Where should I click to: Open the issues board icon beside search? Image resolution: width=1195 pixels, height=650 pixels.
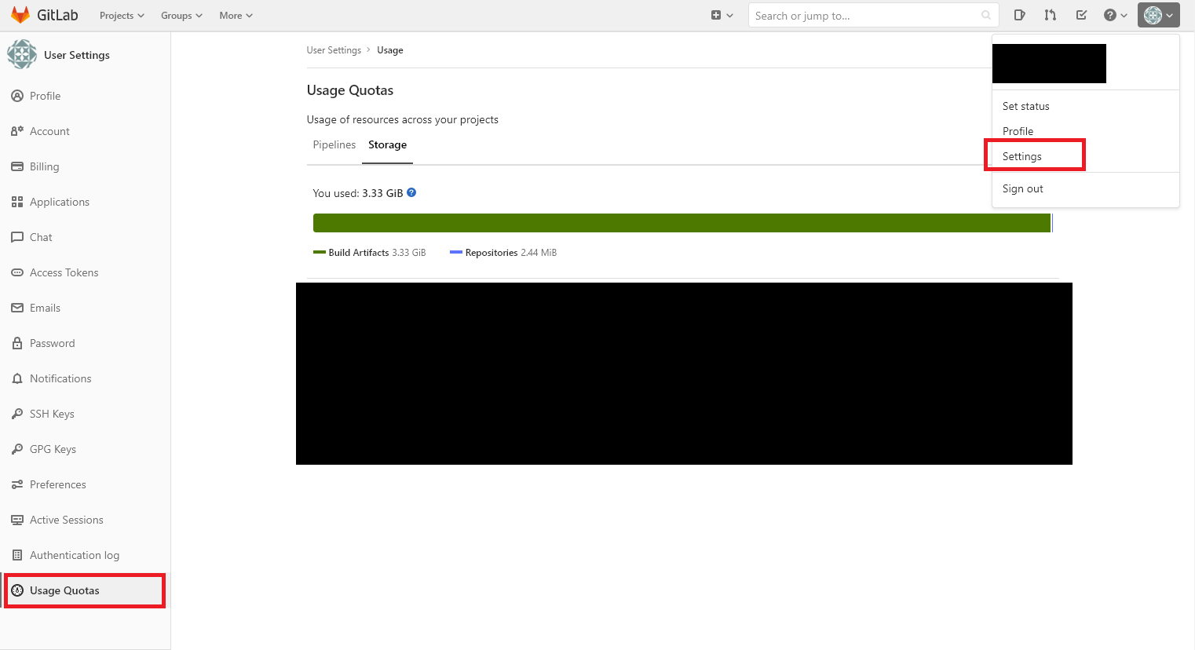[1019, 14]
